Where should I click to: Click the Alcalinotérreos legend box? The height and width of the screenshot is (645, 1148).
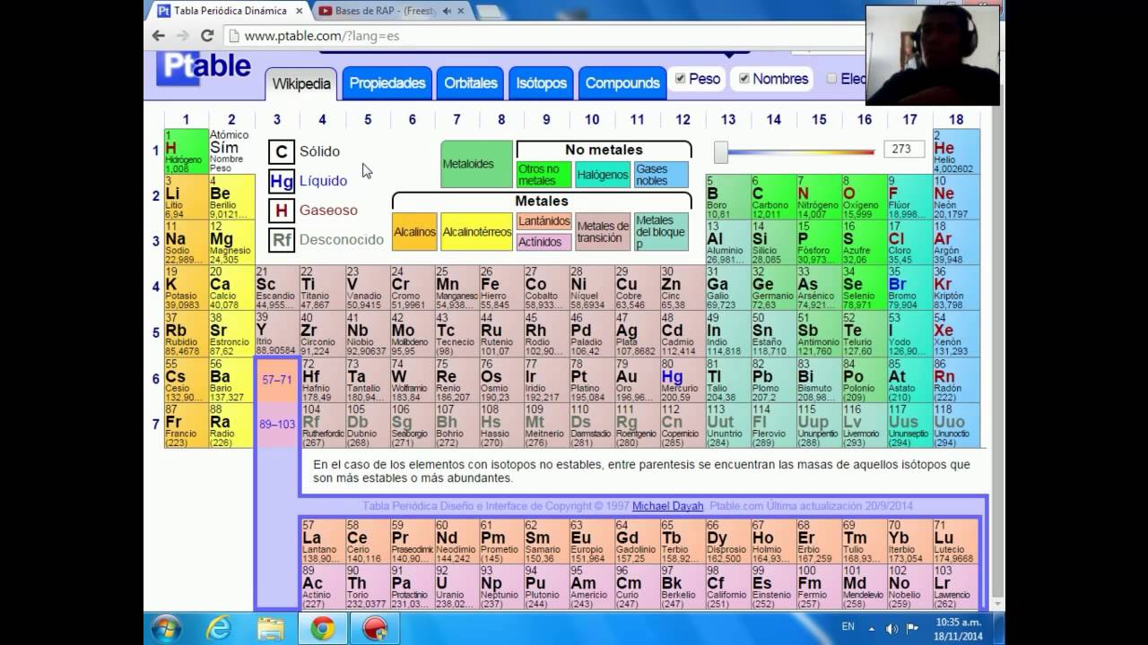476,232
